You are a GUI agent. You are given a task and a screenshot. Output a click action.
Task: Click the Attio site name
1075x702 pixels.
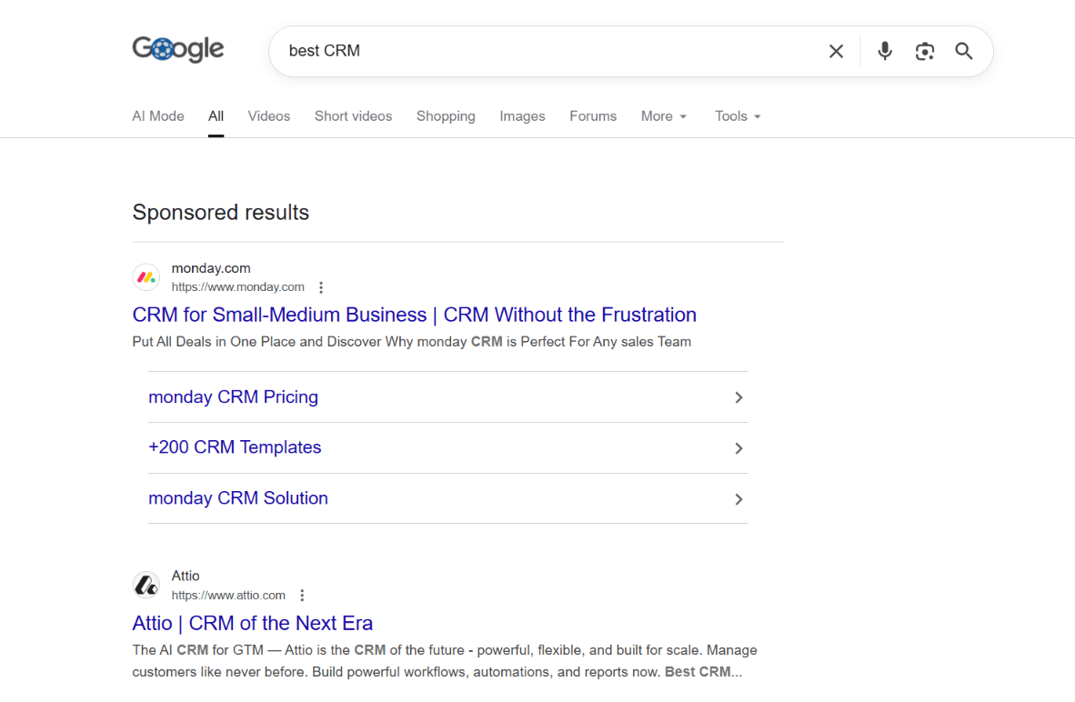point(186,576)
